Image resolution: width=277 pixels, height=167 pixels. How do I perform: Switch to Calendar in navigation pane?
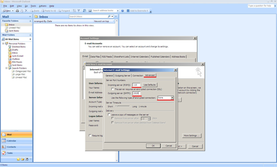[x=17, y=141]
